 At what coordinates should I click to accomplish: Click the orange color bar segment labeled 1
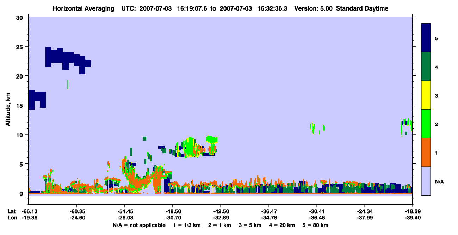(x=426, y=152)
